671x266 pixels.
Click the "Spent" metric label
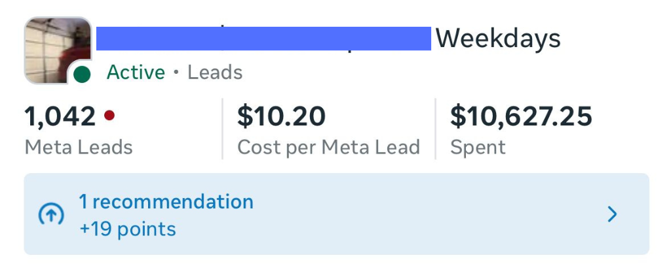pyautogui.click(x=478, y=148)
